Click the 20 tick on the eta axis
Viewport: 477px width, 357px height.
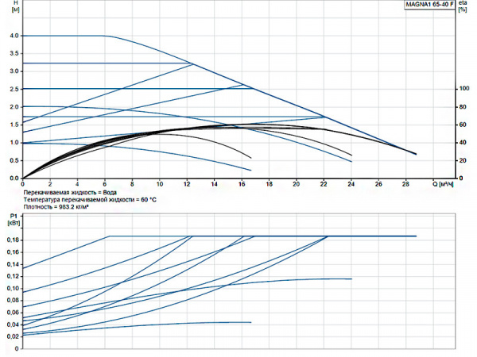point(463,160)
